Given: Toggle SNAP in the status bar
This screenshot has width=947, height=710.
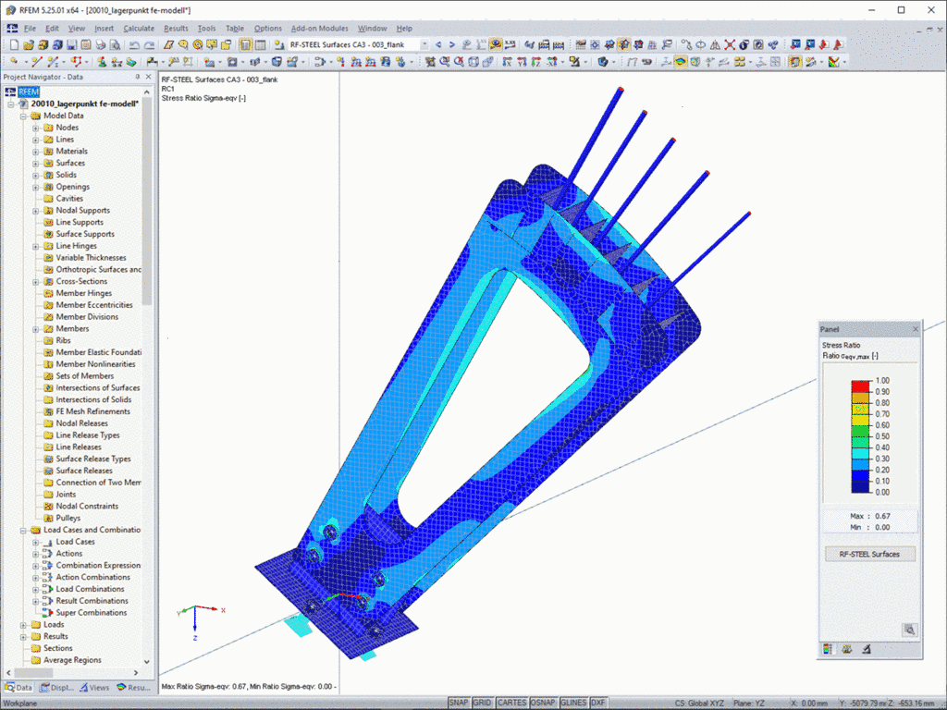Looking at the screenshot, I should tap(459, 703).
